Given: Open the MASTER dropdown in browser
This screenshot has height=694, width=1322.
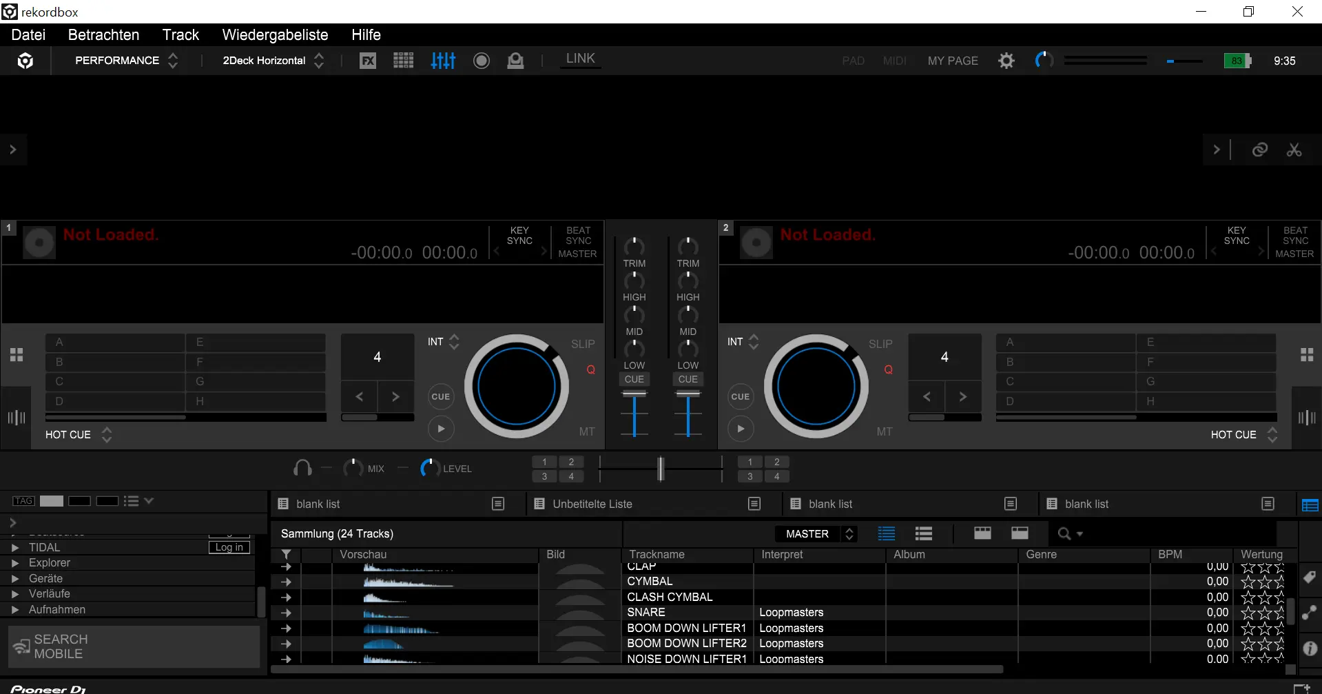Looking at the screenshot, I should click(816, 533).
